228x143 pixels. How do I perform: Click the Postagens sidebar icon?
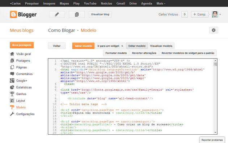coord(12,61)
